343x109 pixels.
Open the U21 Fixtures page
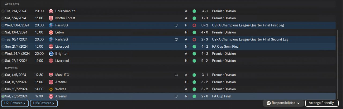click(x=15, y=103)
